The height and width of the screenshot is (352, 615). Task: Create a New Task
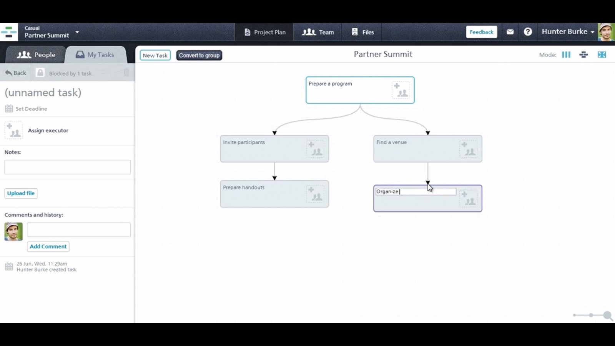click(x=155, y=55)
